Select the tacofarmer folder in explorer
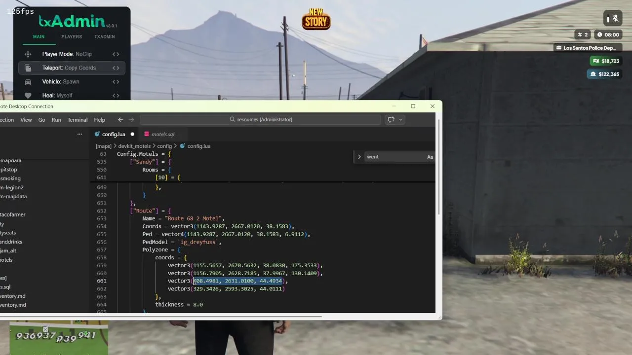Screen dimensions: 632x355 click(13, 214)
